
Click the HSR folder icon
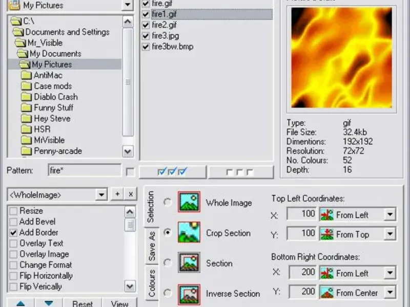[26, 129]
